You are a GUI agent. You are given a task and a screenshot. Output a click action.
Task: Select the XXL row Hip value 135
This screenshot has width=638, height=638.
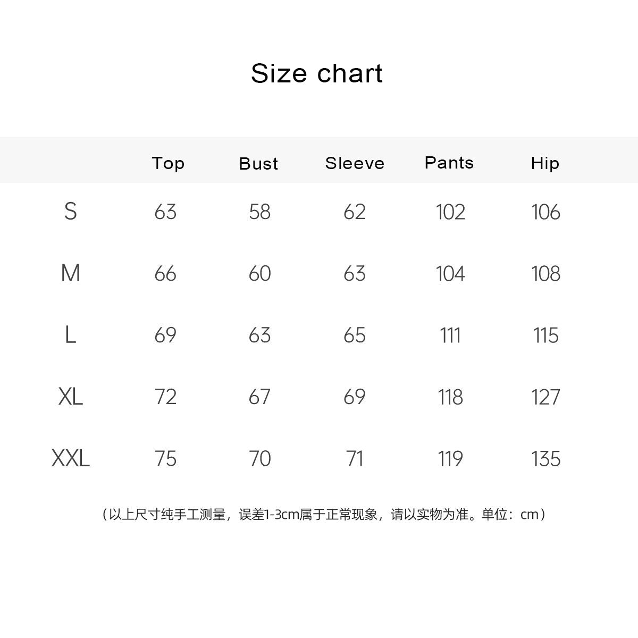click(545, 459)
